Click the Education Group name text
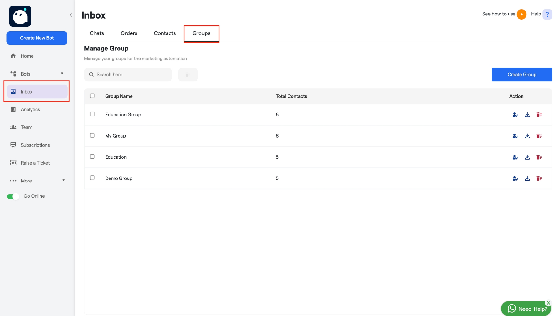The height and width of the screenshot is (316, 559). 123,115
